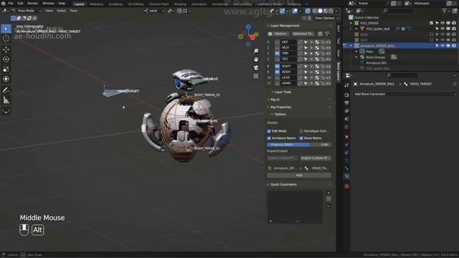
Task: Expand the Bone Groups tree item
Action: [356, 57]
